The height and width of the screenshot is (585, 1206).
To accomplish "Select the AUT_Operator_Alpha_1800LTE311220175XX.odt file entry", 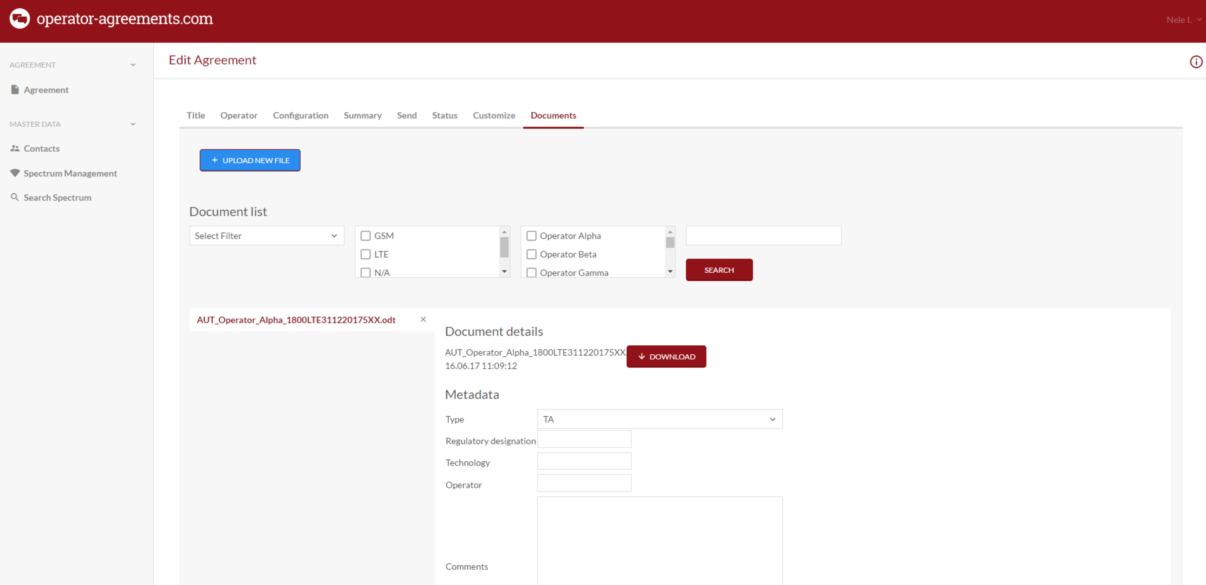I will (x=296, y=320).
